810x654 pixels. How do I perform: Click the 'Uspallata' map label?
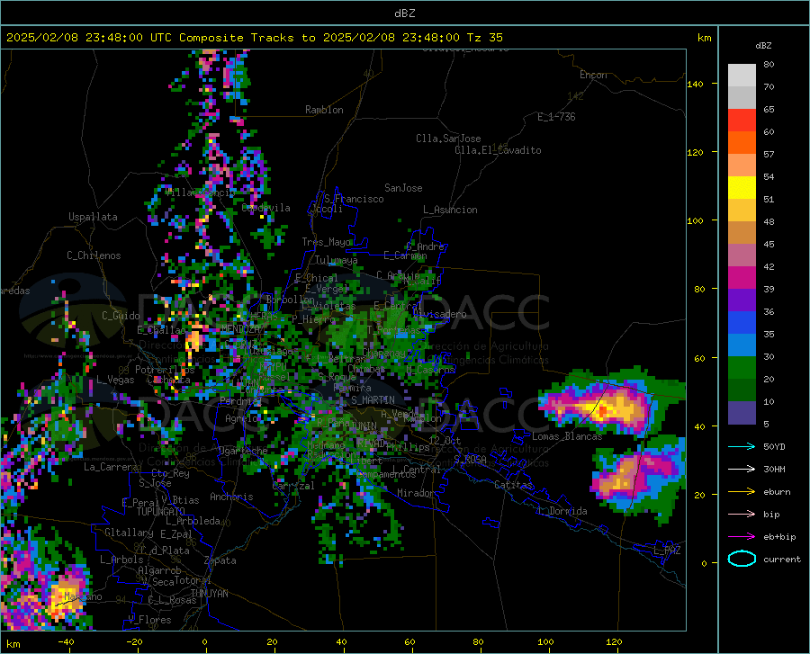click(x=93, y=218)
